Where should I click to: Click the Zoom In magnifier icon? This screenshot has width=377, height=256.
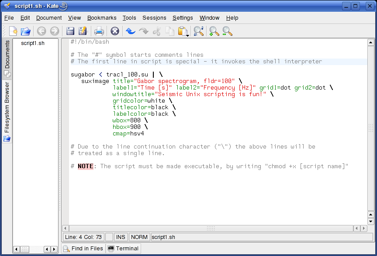[x=214, y=31]
